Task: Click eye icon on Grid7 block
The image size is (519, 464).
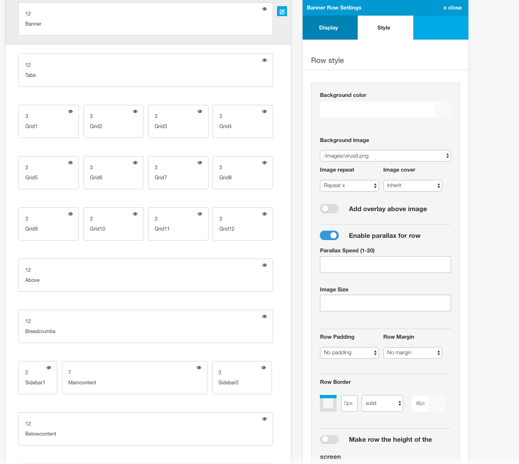Action: [200, 163]
